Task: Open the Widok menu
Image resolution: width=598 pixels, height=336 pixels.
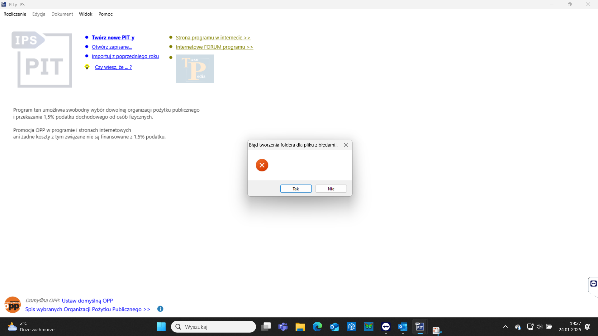Action: pos(85,14)
